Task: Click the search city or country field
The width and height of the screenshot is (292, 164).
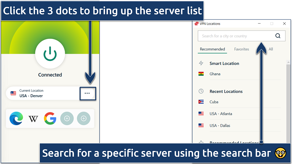Action: 241,36
